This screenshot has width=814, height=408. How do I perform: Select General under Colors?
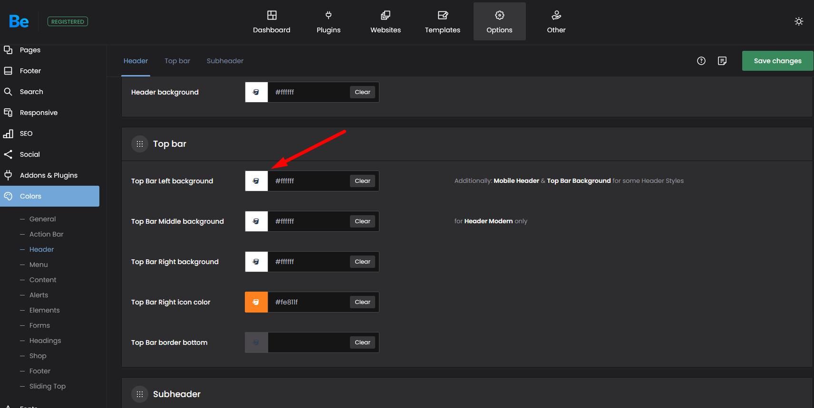tap(42, 219)
